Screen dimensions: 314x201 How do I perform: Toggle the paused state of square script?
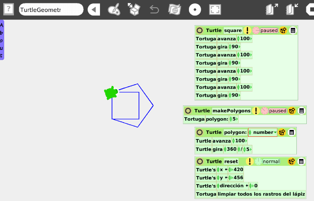[269, 30]
